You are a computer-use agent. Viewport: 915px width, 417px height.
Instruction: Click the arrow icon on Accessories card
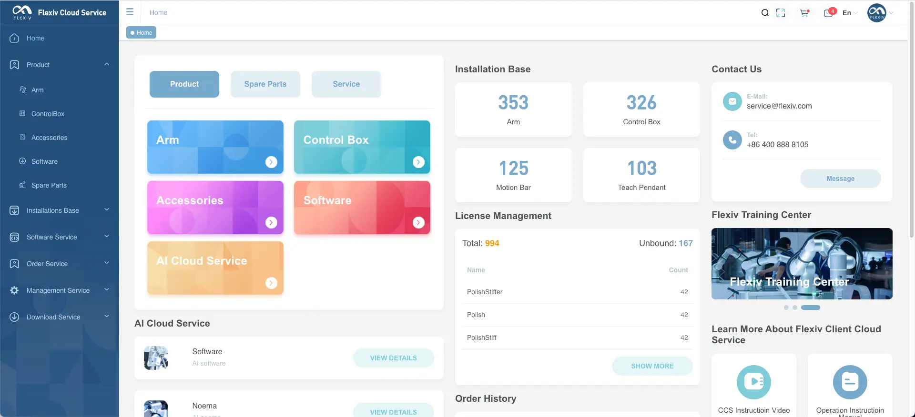coord(271,222)
